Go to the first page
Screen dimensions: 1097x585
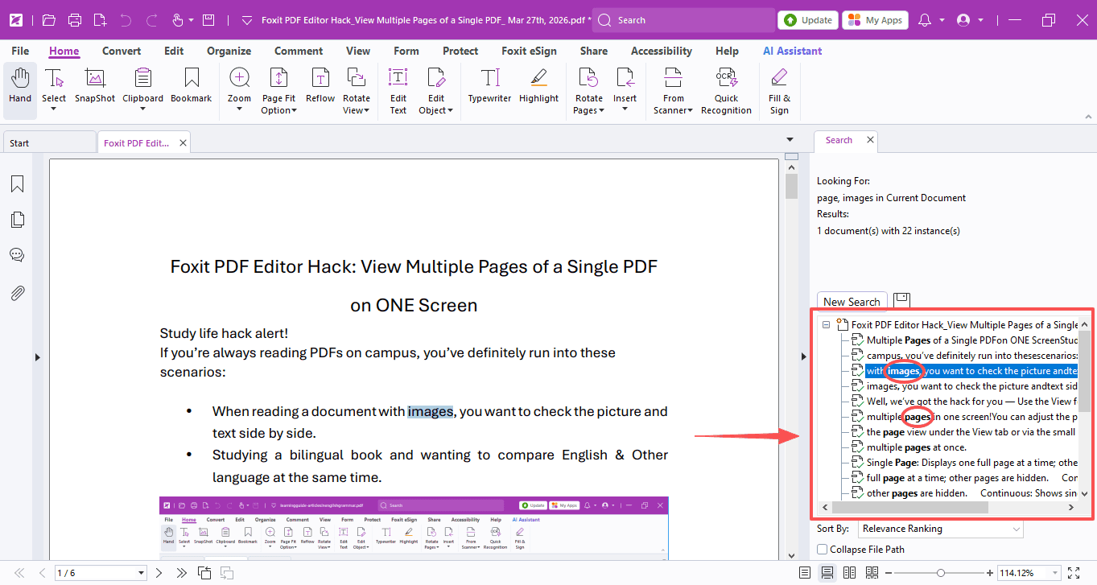pos(19,573)
